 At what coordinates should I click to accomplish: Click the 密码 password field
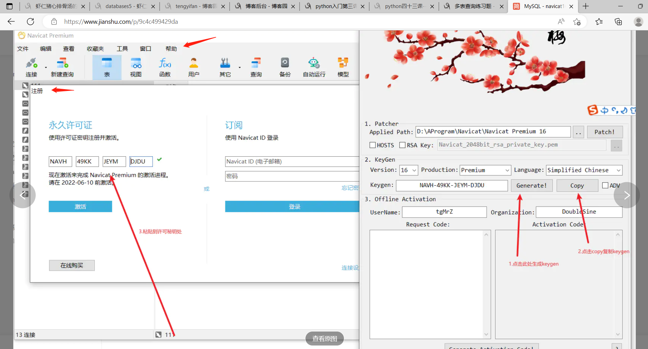click(x=292, y=176)
